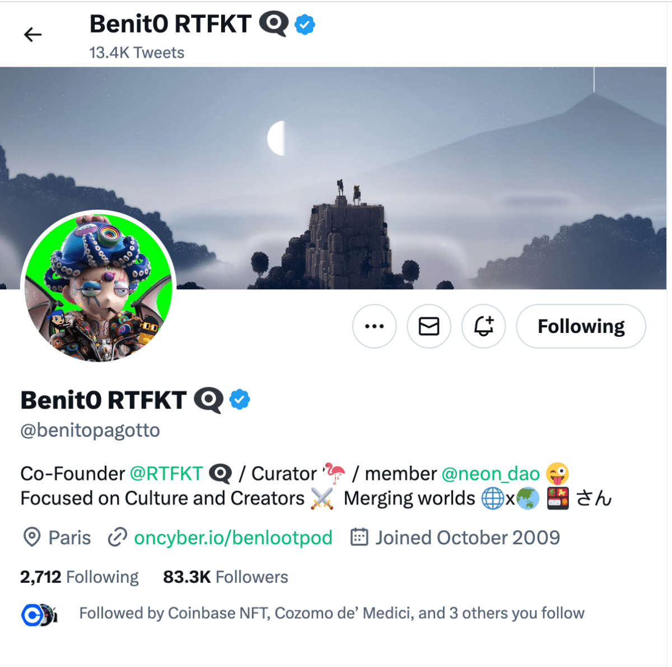Click the back arrow icon
The width and height of the screenshot is (672, 667).
(x=33, y=35)
